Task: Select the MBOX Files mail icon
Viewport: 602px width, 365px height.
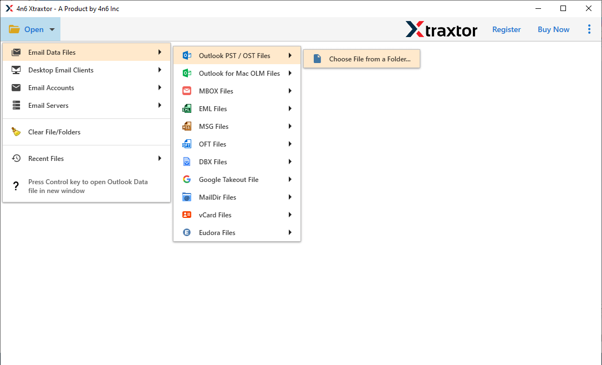Action: tap(187, 91)
